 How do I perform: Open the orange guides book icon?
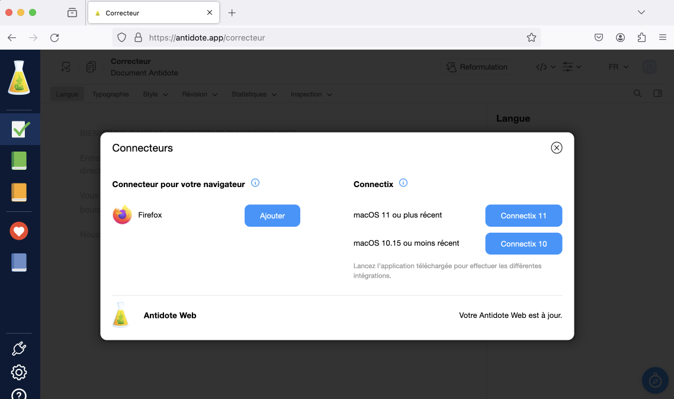20,192
